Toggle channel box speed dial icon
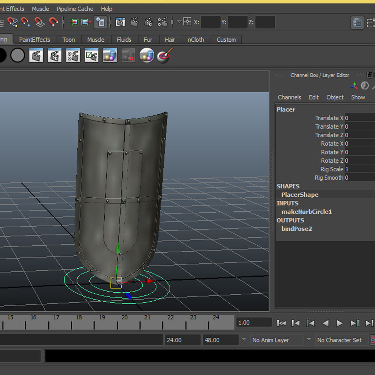375x375 pixels. [364, 86]
